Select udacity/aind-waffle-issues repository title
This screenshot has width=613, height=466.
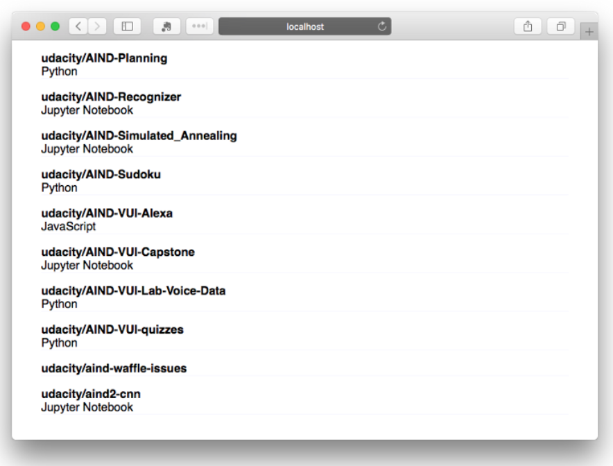click(x=114, y=368)
